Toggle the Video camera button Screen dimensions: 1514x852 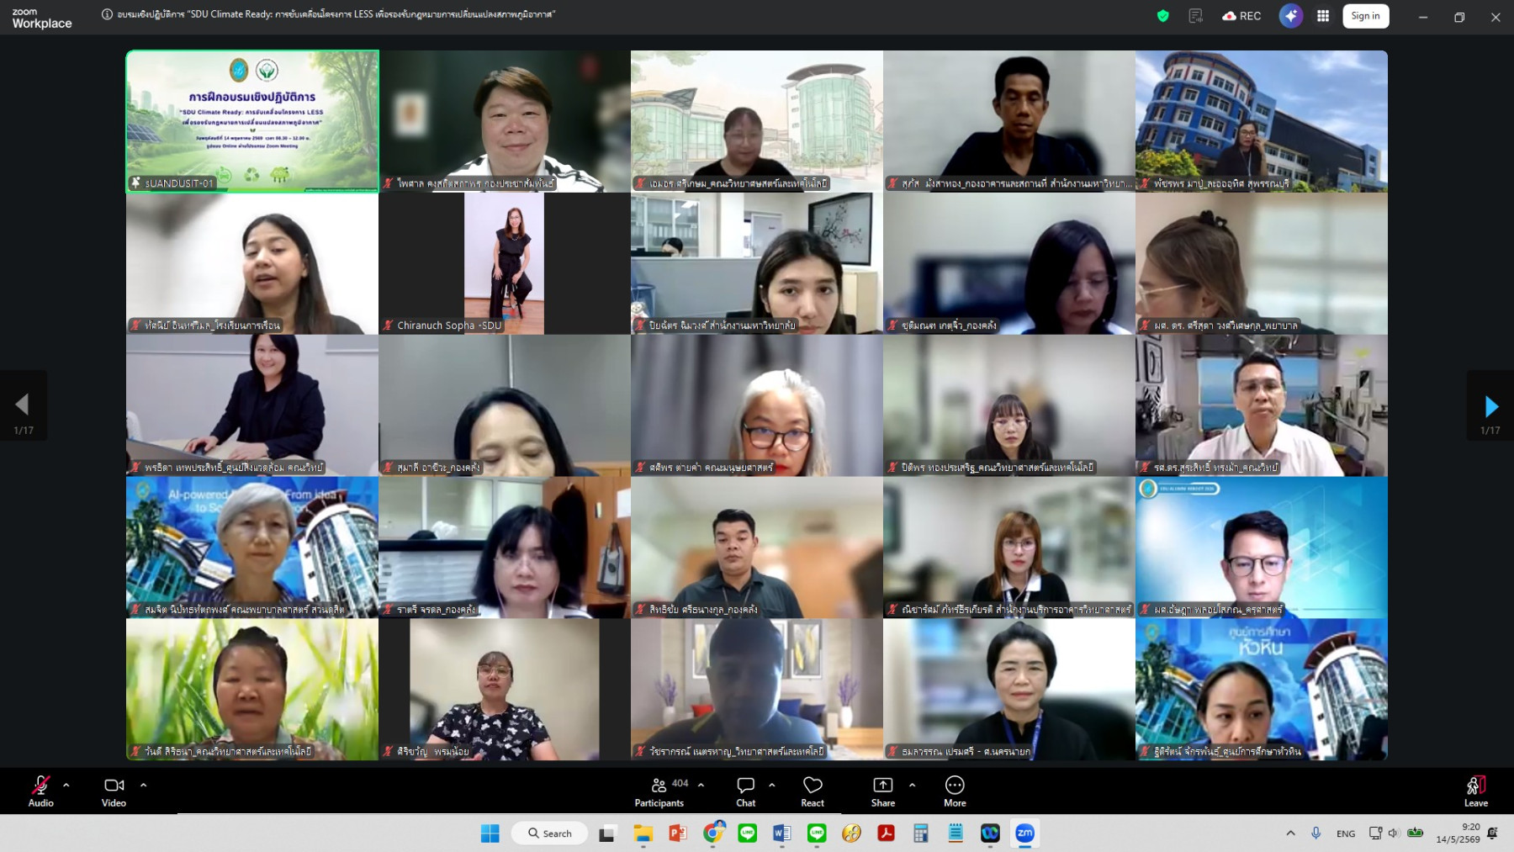pos(114,791)
